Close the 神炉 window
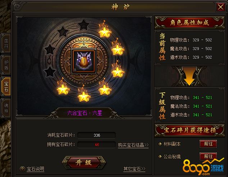 click(x=220, y=7)
